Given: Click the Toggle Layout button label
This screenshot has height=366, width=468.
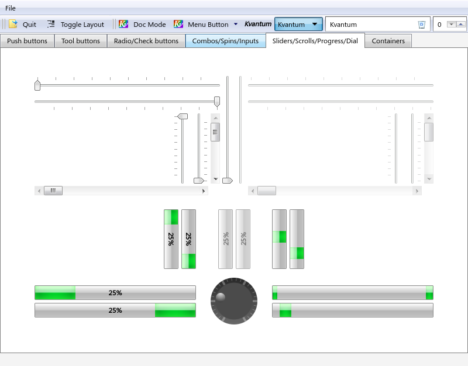Looking at the screenshot, I should (82, 25).
